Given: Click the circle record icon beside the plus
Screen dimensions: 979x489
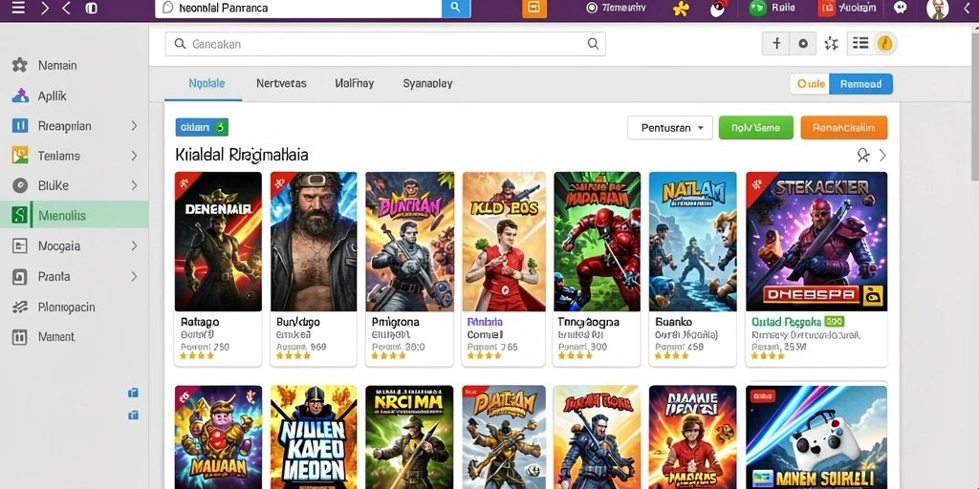Looking at the screenshot, I should pyautogui.click(x=803, y=44).
